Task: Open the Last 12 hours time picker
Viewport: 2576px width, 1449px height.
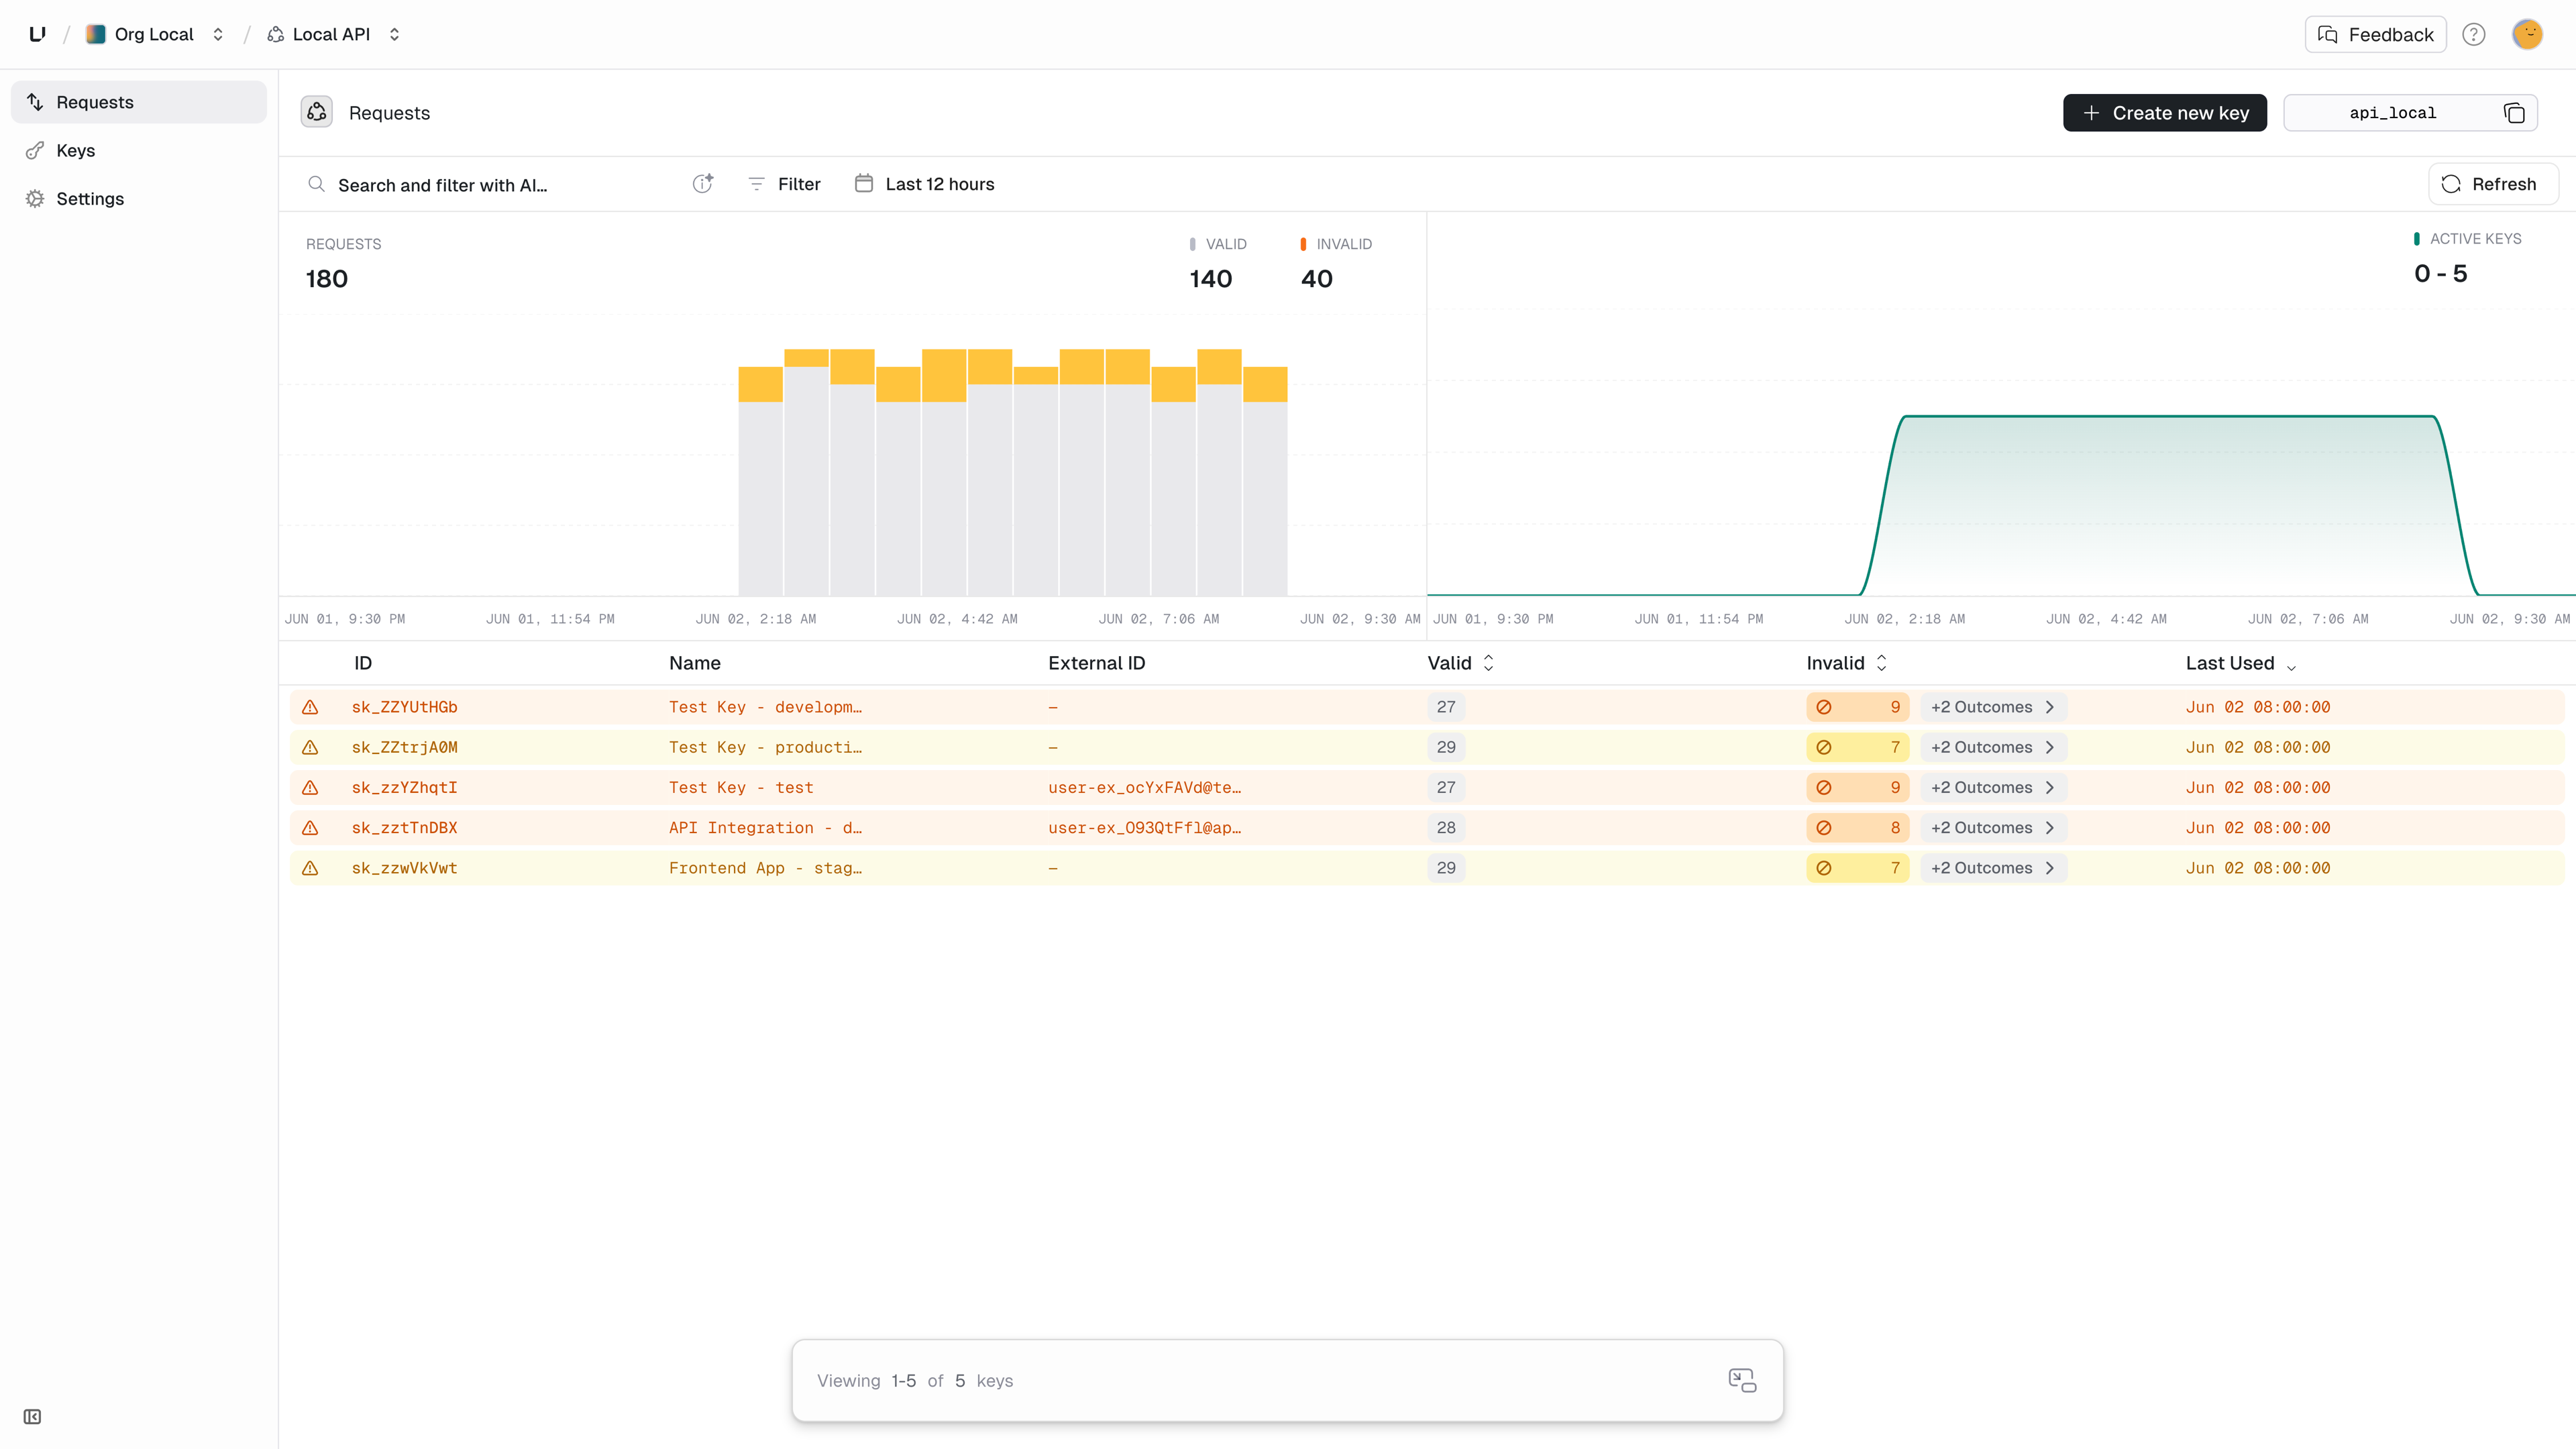Action: [925, 184]
